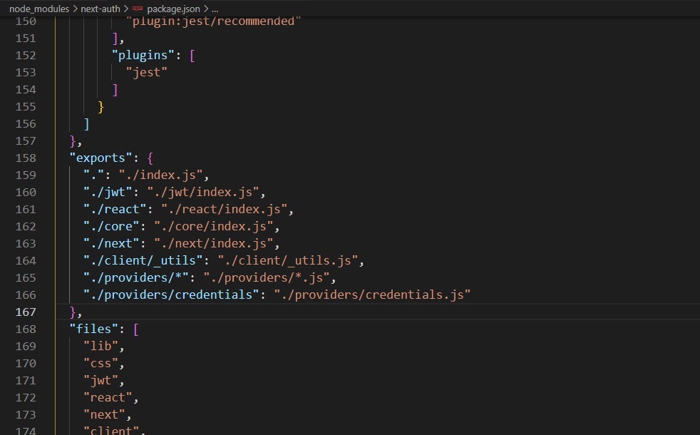Click the opening bracket after "files"
Image resolution: width=700 pixels, height=435 pixels.
click(136, 329)
